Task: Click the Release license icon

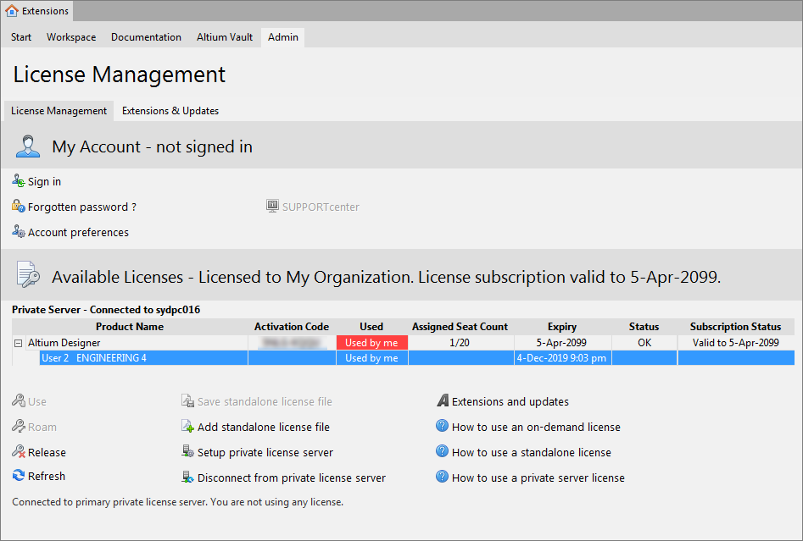Action: [x=19, y=452]
